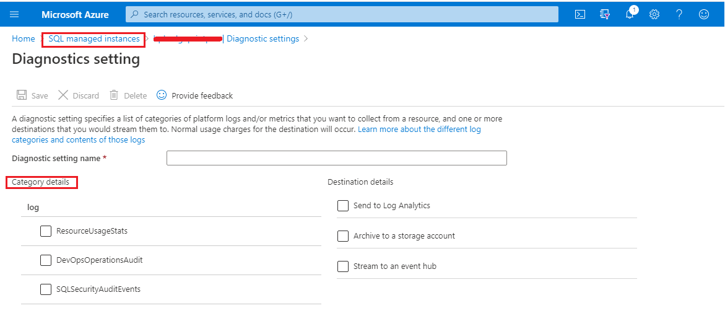The width and height of the screenshot is (725, 321).
Task: Enable Send to Log Analytics
Action: pos(343,206)
